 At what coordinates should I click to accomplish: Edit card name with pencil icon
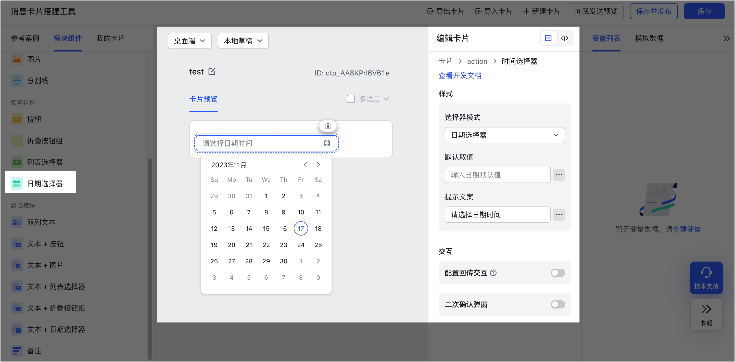point(212,71)
